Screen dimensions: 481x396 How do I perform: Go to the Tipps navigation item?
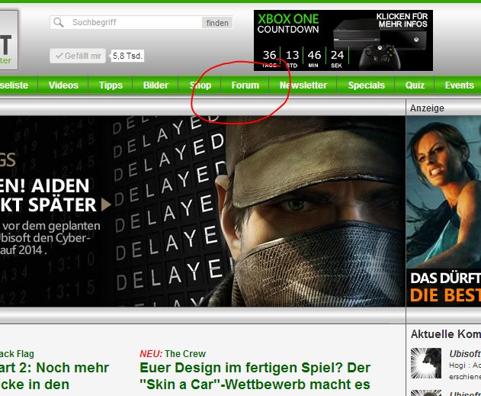(111, 85)
